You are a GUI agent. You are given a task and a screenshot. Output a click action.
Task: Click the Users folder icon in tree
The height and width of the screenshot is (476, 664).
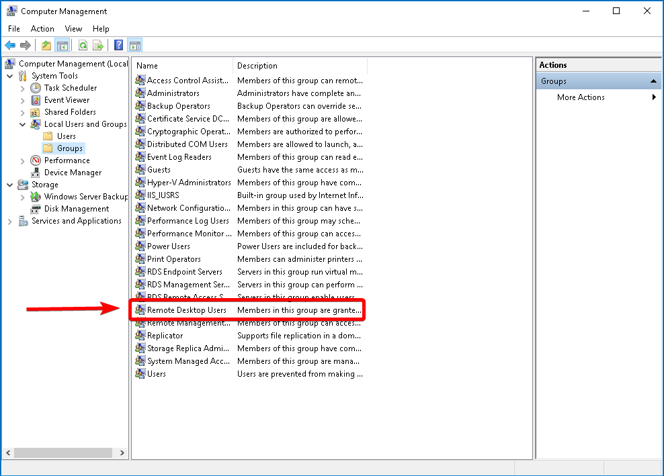pos(48,136)
